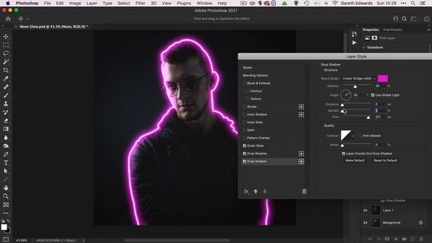Screen dimensions: 432x243
Task: Open macOS Spotlight search icon
Action: tap(412, 3)
